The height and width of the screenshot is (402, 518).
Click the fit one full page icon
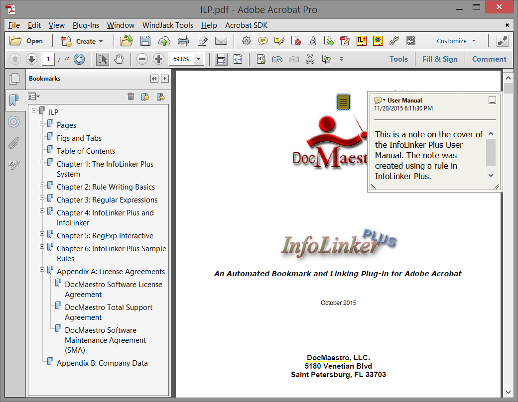(238, 59)
